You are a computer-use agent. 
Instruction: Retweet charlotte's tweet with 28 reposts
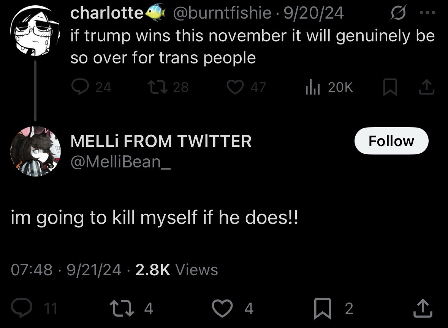tap(168, 87)
